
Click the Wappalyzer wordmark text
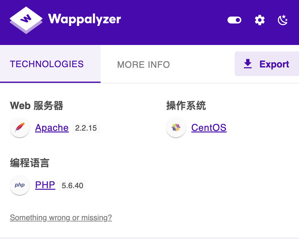(x=85, y=19)
